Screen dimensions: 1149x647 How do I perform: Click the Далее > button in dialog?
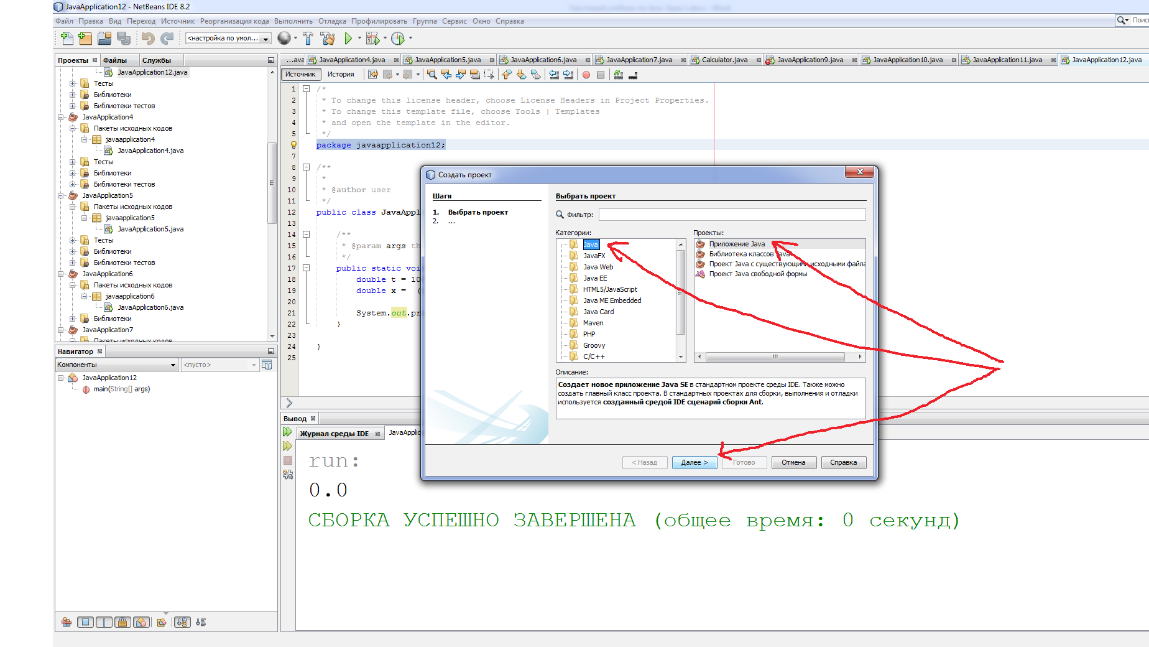click(694, 462)
